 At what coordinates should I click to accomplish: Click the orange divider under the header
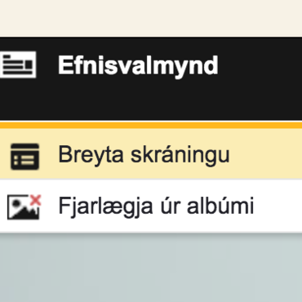click(151, 125)
